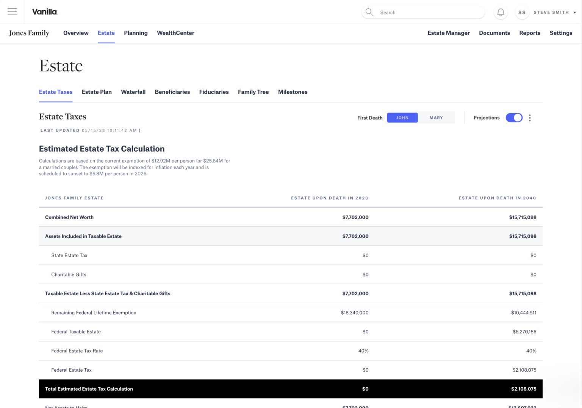The image size is (582, 408).
Task: Select JOHN as First Death
Action: coord(402,118)
